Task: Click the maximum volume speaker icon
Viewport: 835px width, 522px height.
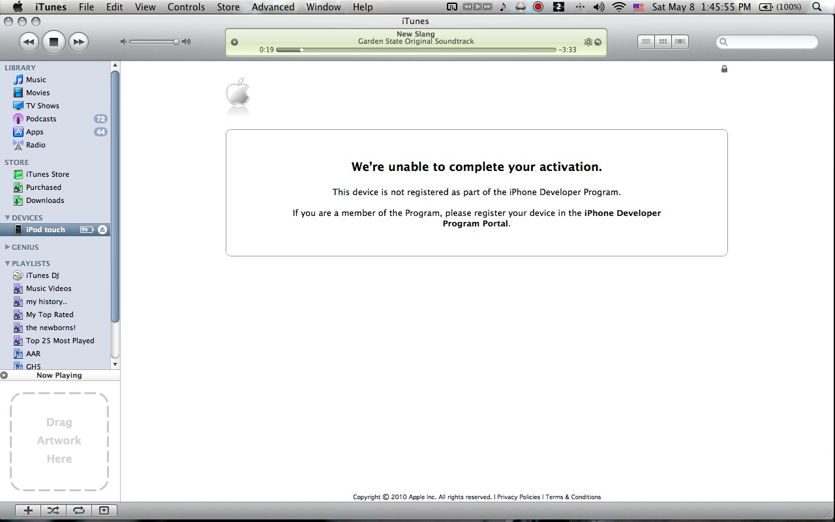Action: (x=186, y=42)
